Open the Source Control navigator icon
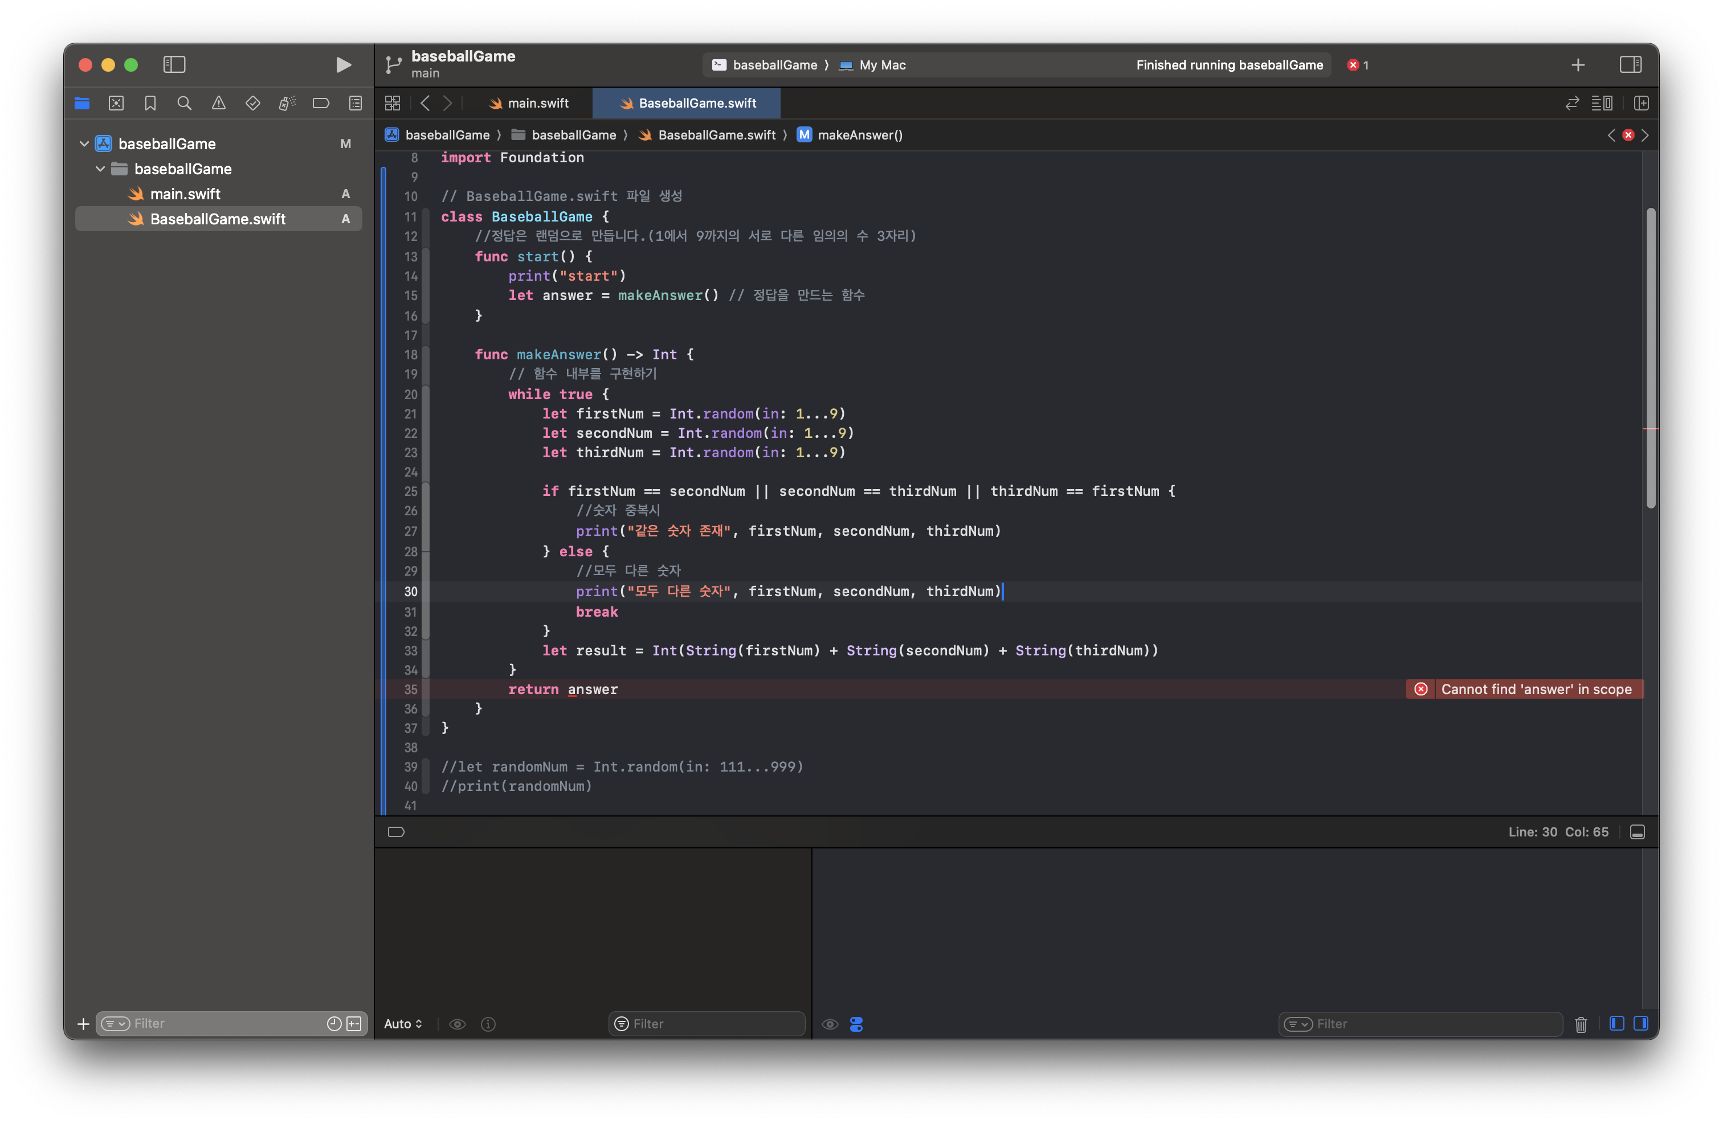Screen dimensions: 1723x1124 click(x=116, y=104)
